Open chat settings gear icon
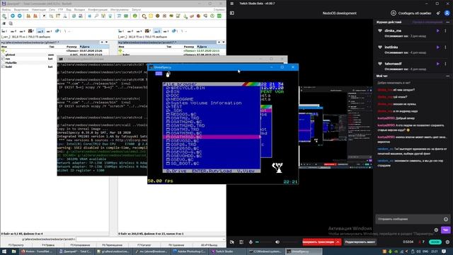453x255 pixels. coord(436,230)
